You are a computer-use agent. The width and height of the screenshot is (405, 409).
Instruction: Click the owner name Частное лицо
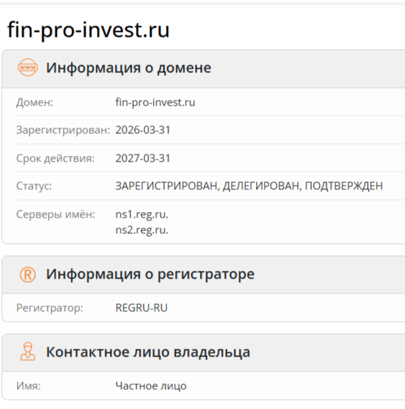[x=151, y=386]
